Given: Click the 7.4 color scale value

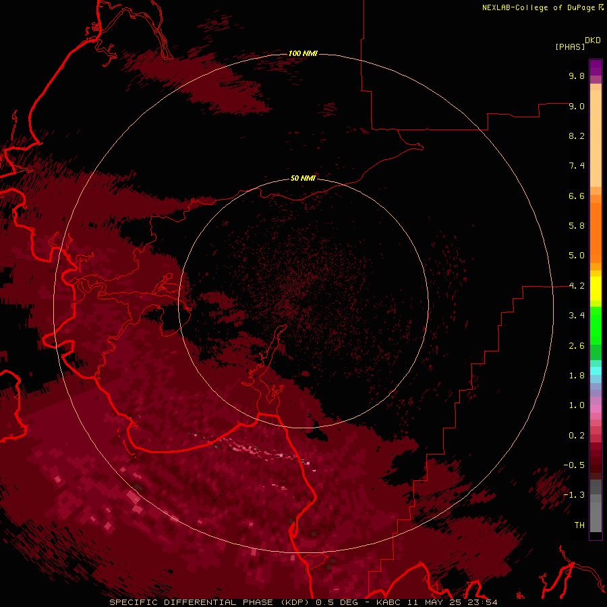Looking at the screenshot, I should pyautogui.click(x=577, y=166).
